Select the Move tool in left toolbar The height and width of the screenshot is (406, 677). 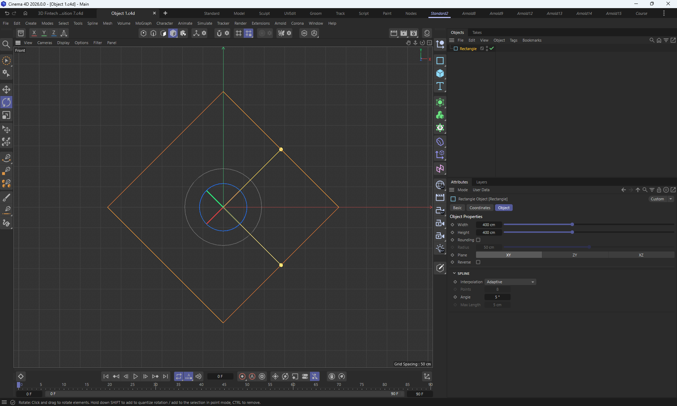[6, 90]
